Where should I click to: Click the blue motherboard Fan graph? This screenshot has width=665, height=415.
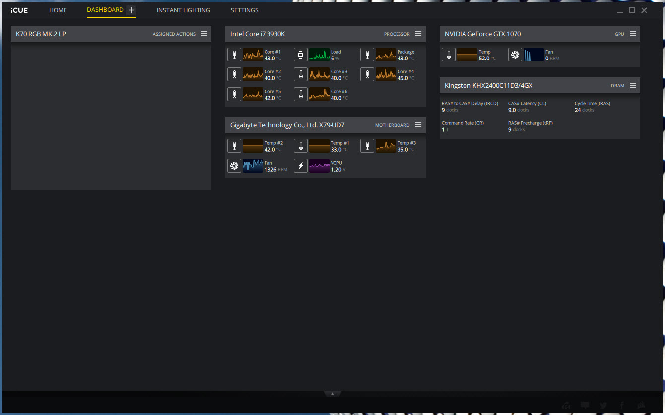coord(253,166)
